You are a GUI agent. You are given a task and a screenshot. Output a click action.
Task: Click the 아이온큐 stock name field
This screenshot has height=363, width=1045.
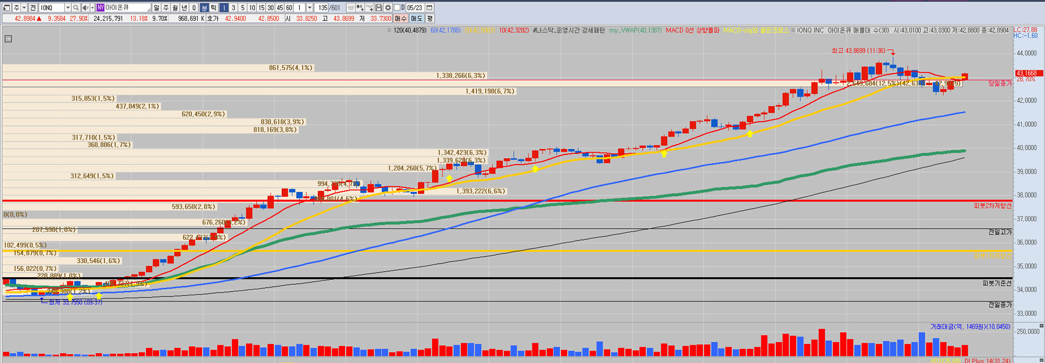[x=123, y=8]
